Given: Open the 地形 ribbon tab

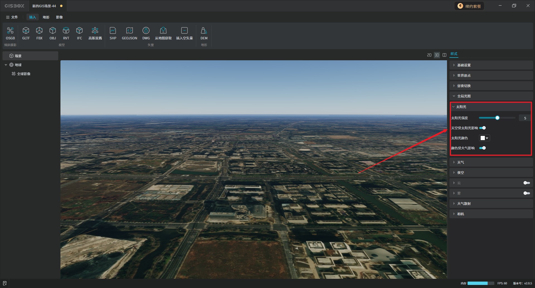Looking at the screenshot, I should tap(46, 17).
